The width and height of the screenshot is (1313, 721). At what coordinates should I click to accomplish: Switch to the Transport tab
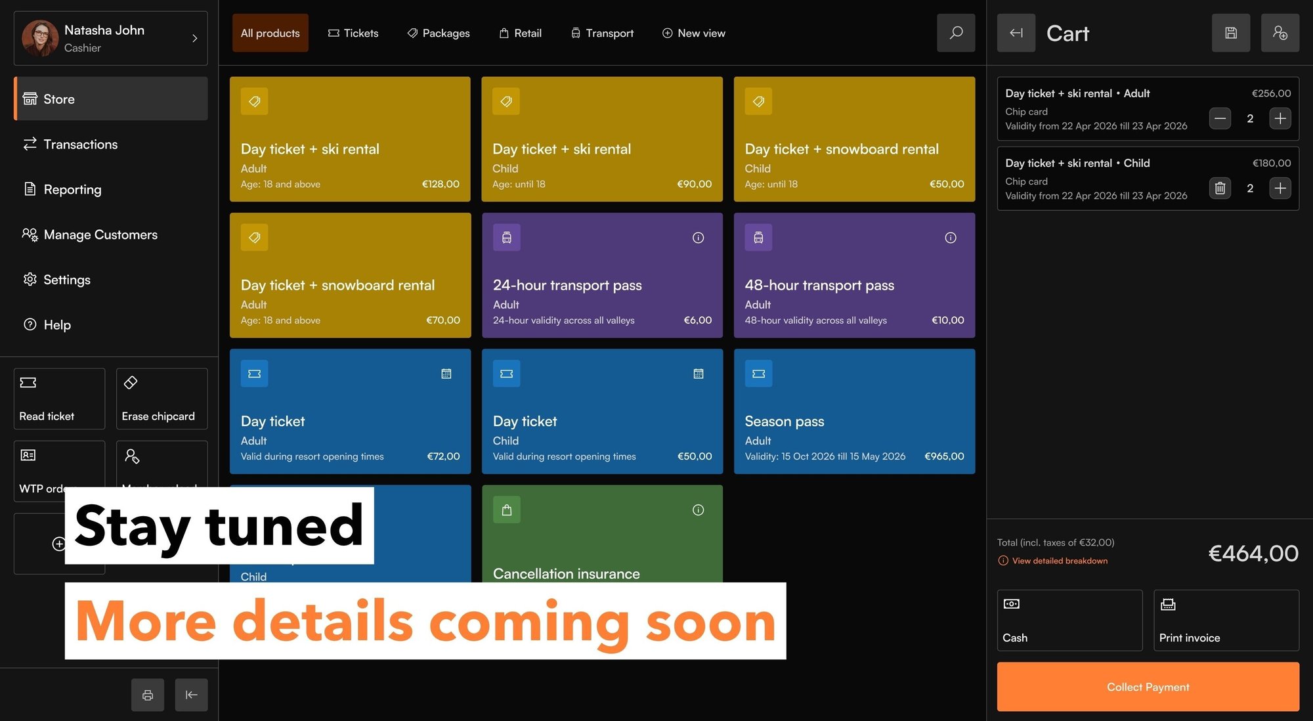(601, 33)
